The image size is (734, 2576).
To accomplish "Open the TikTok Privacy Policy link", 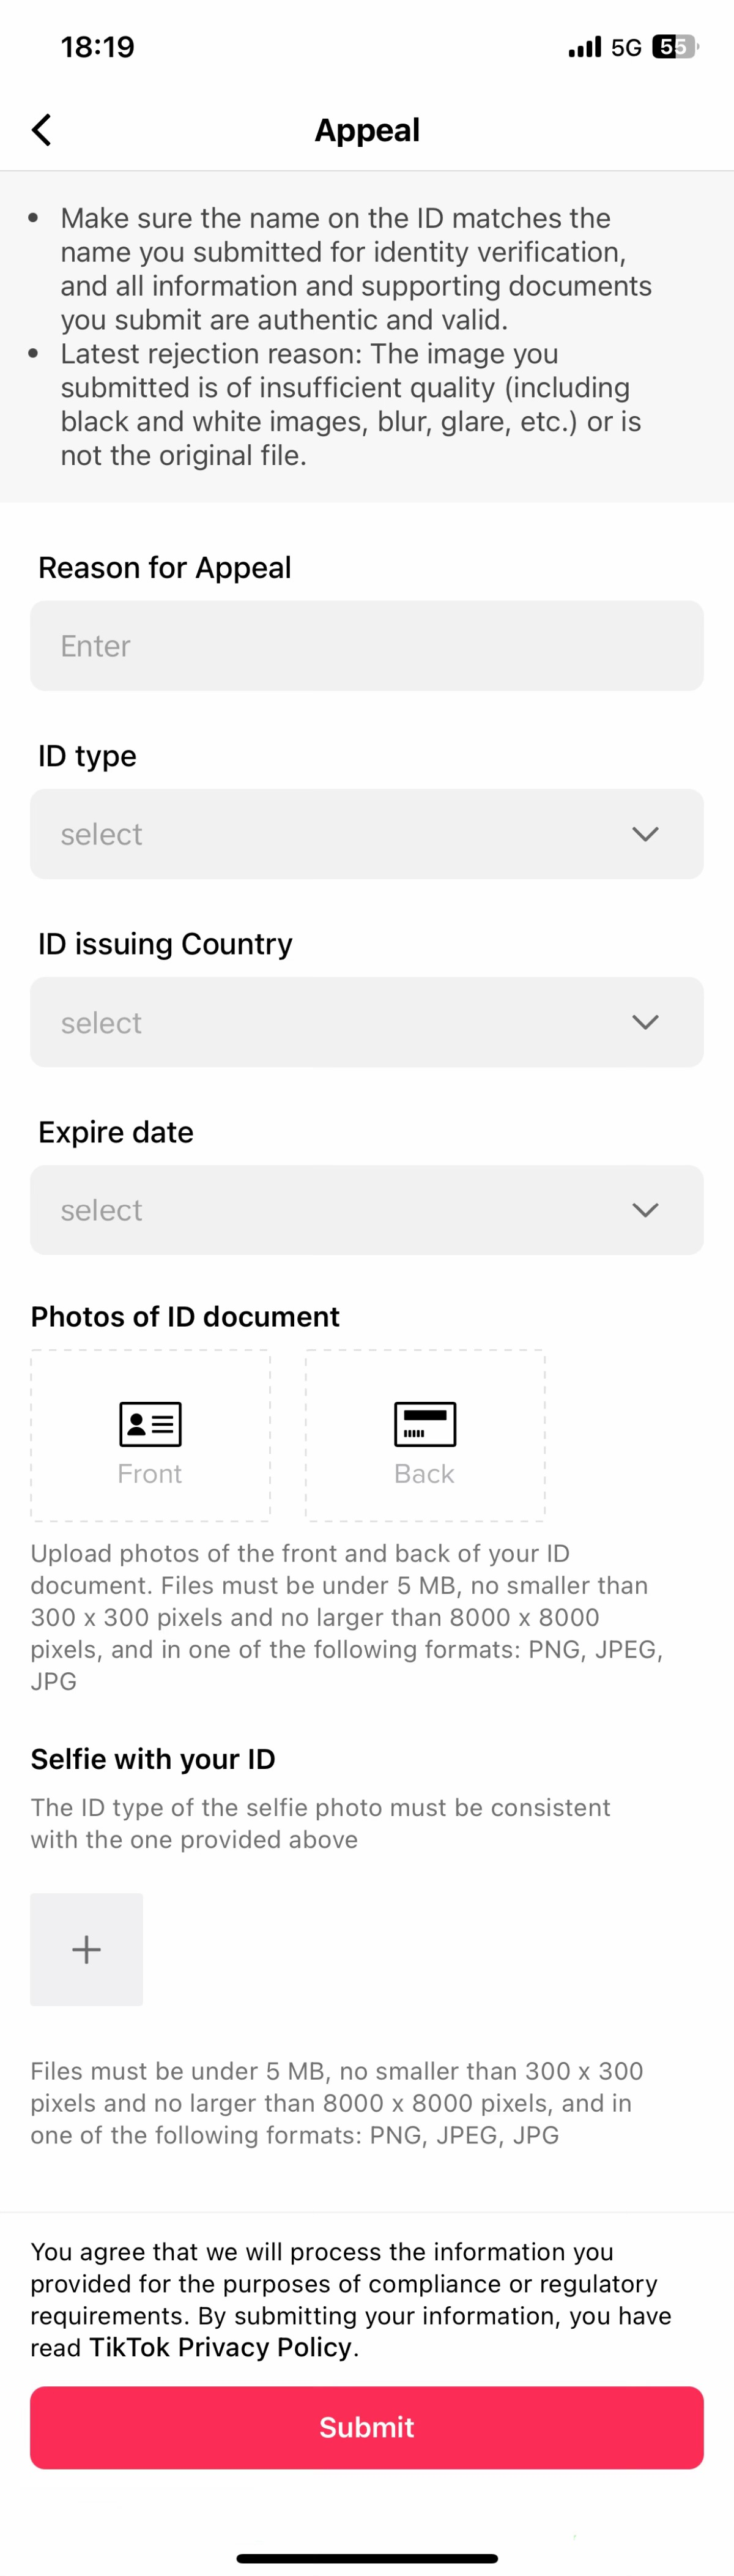I will [x=221, y=2347].
